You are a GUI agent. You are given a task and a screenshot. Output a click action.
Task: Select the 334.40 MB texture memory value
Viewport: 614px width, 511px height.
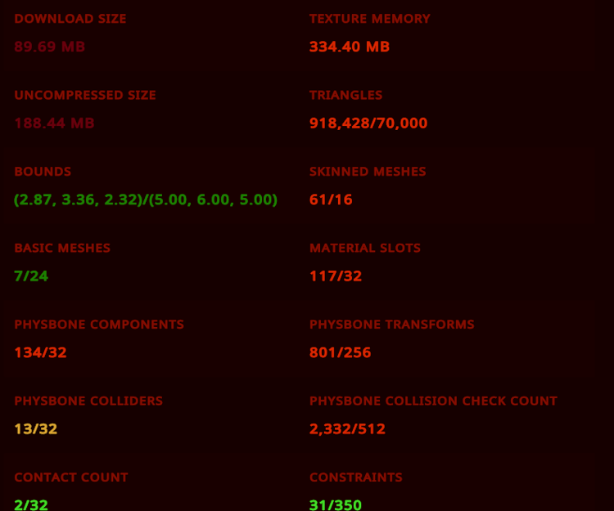coord(350,47)
